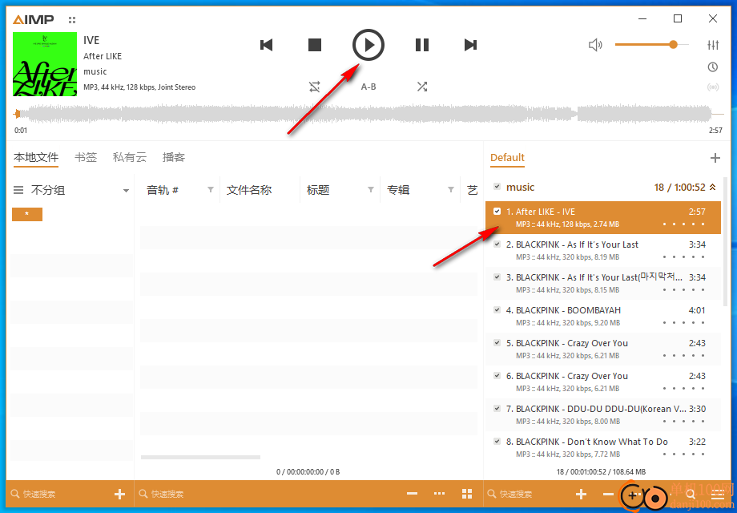Click the playlist 快速搜索 field
Image resolution: width=737 pixels, height=513 pixels.
coord(526,494)
